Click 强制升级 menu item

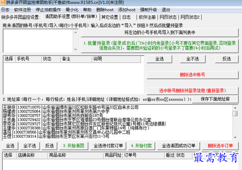click(x=148, y=10)
